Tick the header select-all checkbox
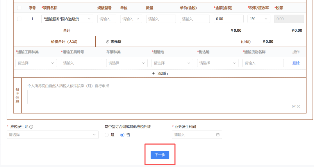The image size is (314, 167). click(19, 8)
